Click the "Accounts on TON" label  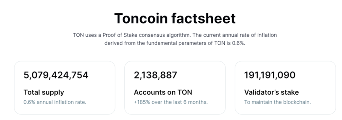coord(163,92)
